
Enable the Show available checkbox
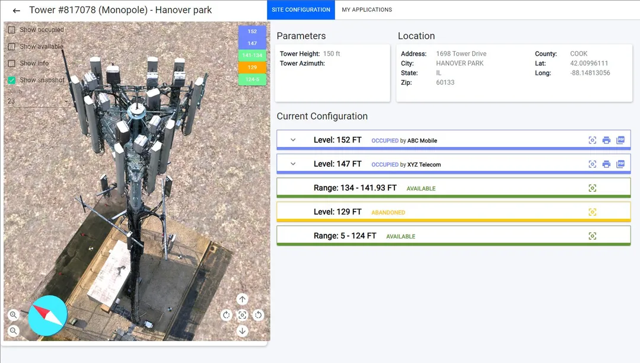tap(12, 46)
